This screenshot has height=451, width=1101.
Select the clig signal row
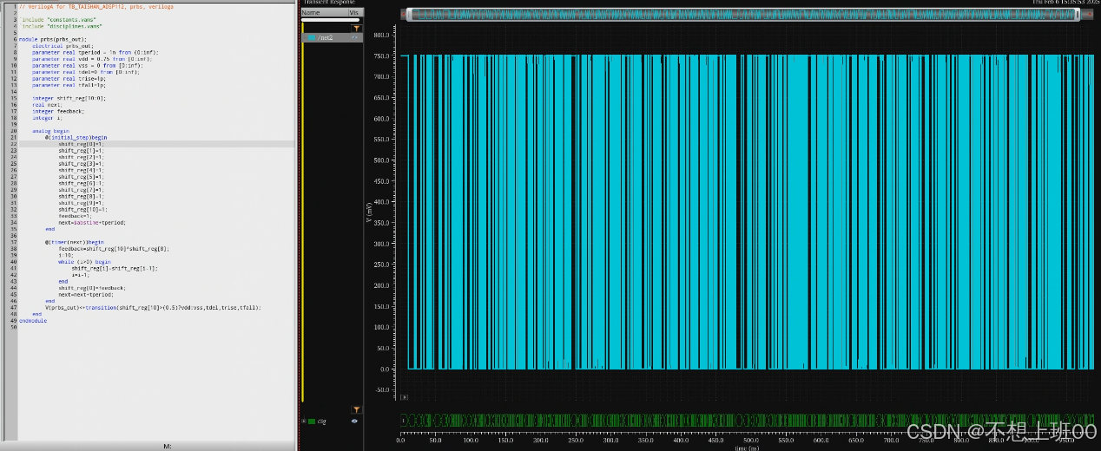tap(332, 420)
